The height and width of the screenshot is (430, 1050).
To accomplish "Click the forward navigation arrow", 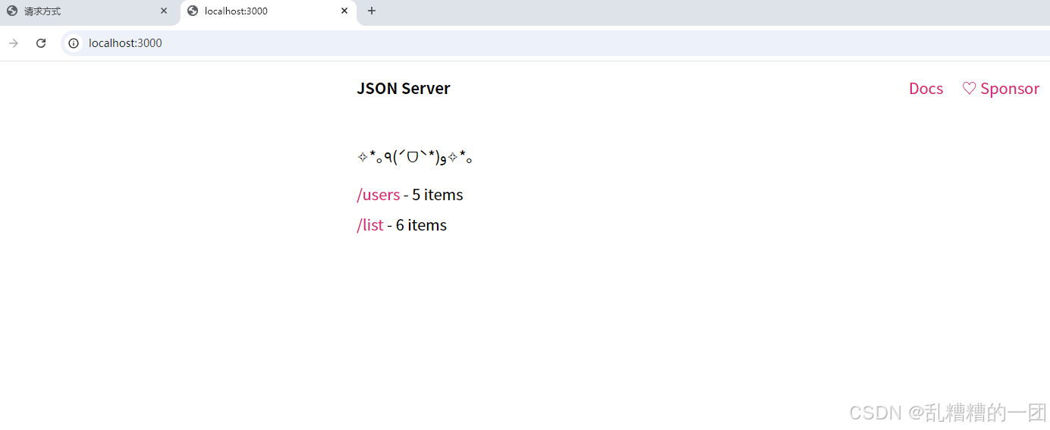I will 14,43.
